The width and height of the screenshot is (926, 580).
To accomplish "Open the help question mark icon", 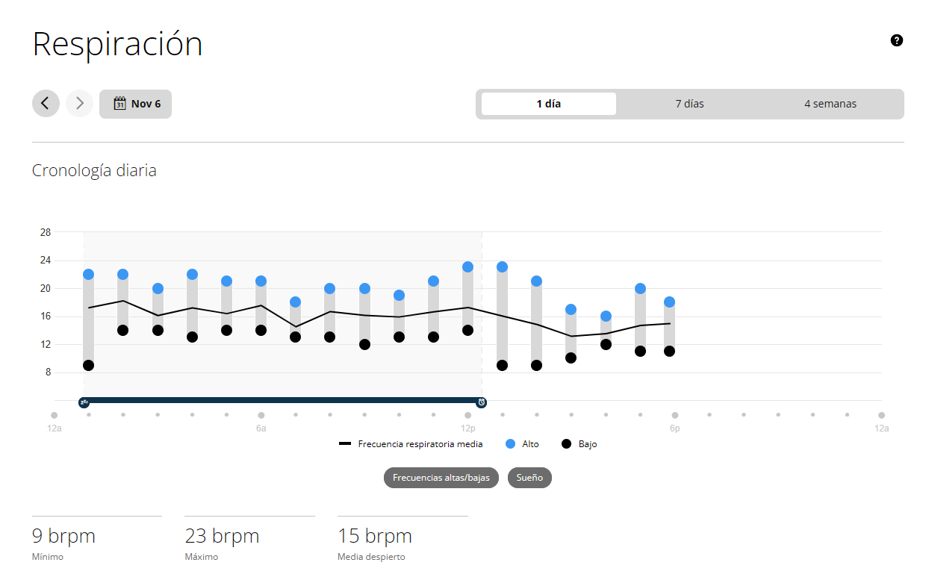I will pos(897,40).
